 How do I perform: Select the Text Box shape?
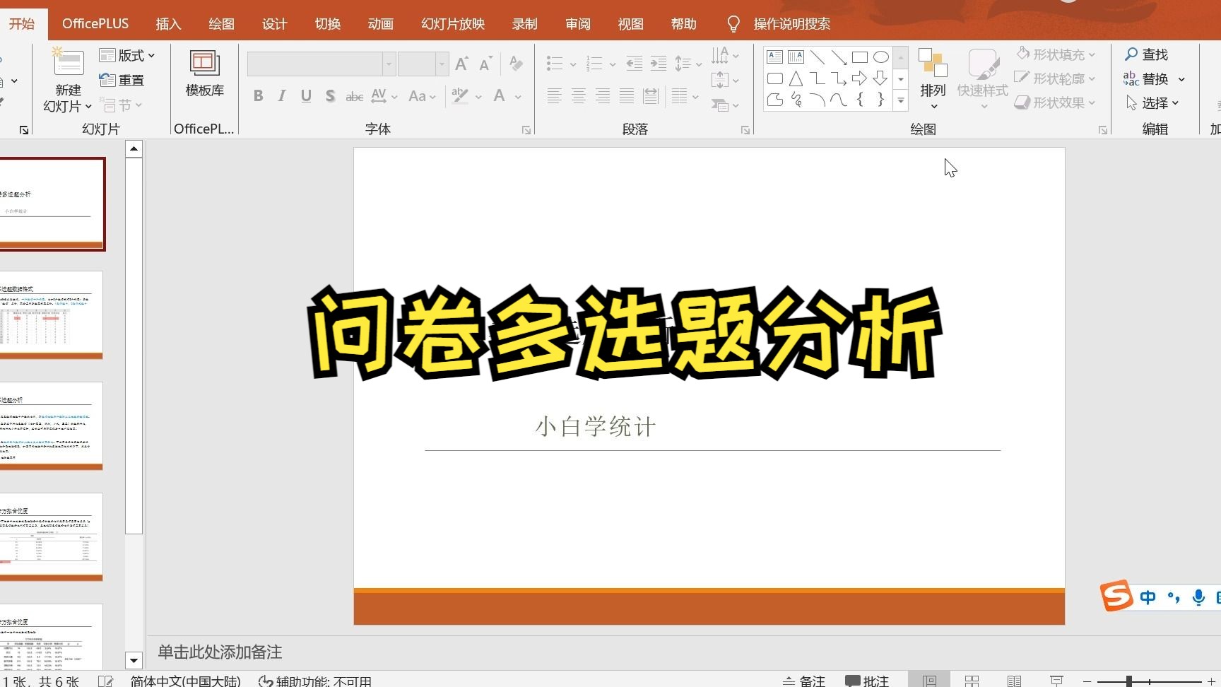click(x=774, y=57)
